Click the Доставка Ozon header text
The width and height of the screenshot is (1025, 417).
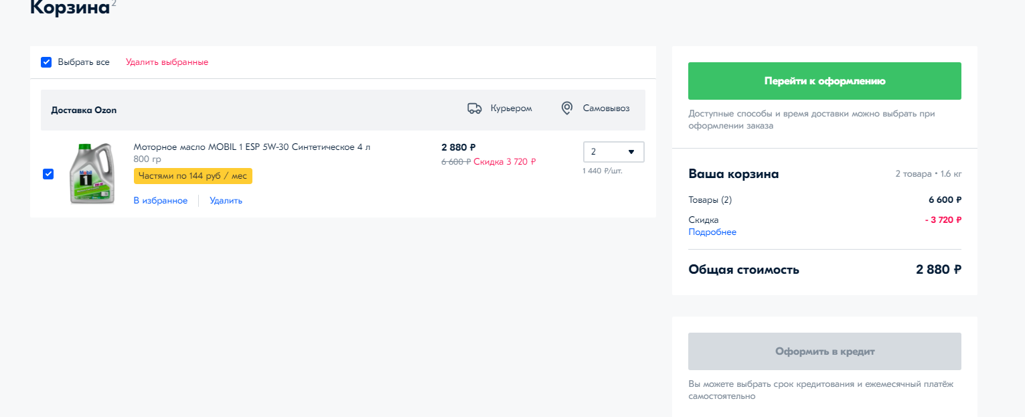coord(84,110)
